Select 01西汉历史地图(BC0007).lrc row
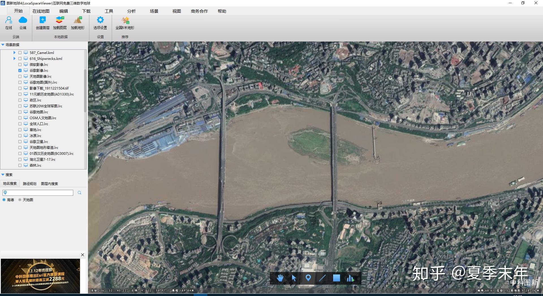 (51, 153)
